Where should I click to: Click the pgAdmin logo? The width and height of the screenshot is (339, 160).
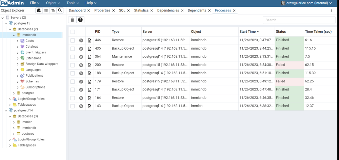pyautogui.click(x=12, y=3)
